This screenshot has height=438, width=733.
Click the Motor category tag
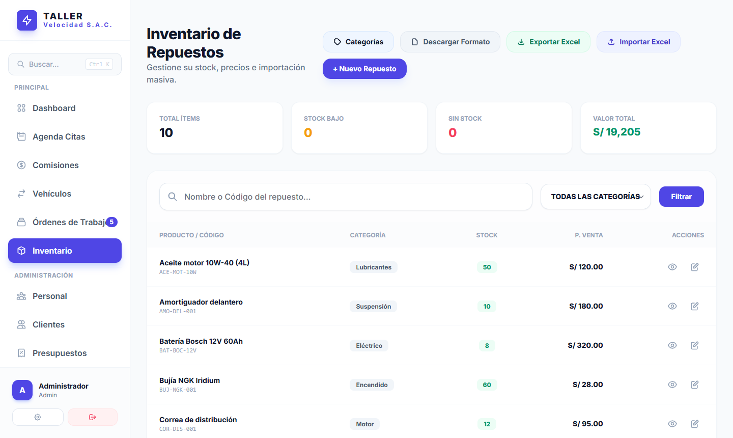point(365,424)
